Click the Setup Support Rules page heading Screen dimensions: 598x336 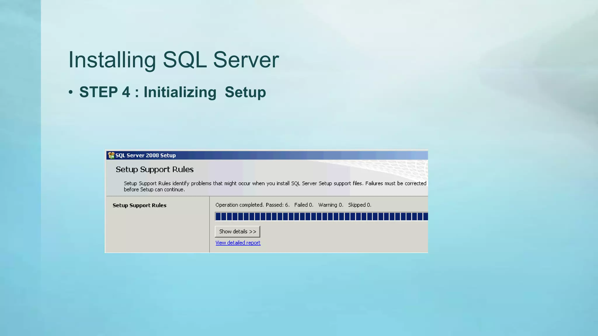tap(154, 169)
